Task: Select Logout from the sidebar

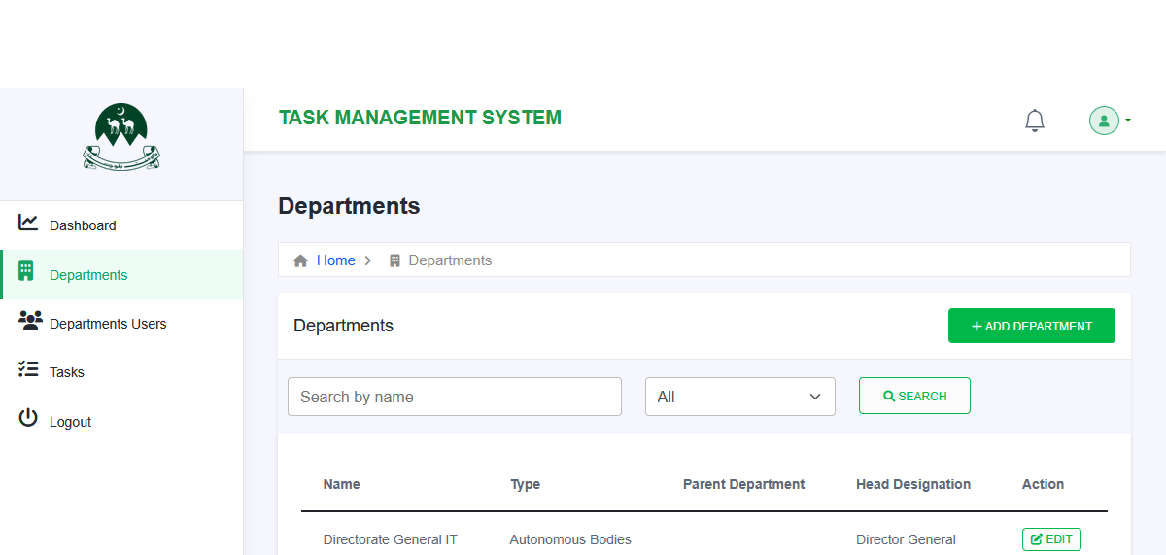Action: click(x=70, y=422)
